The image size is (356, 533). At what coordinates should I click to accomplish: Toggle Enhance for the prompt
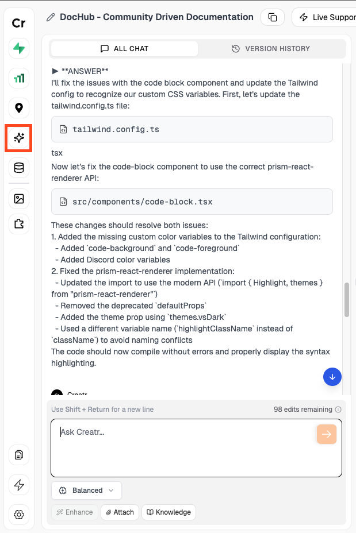(x=74, y=512)
